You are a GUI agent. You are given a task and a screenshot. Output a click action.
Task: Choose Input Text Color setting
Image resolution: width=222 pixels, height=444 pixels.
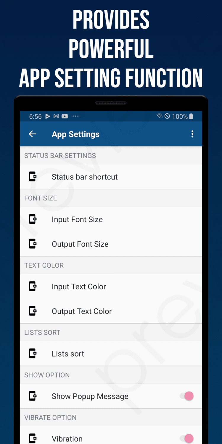79,287
